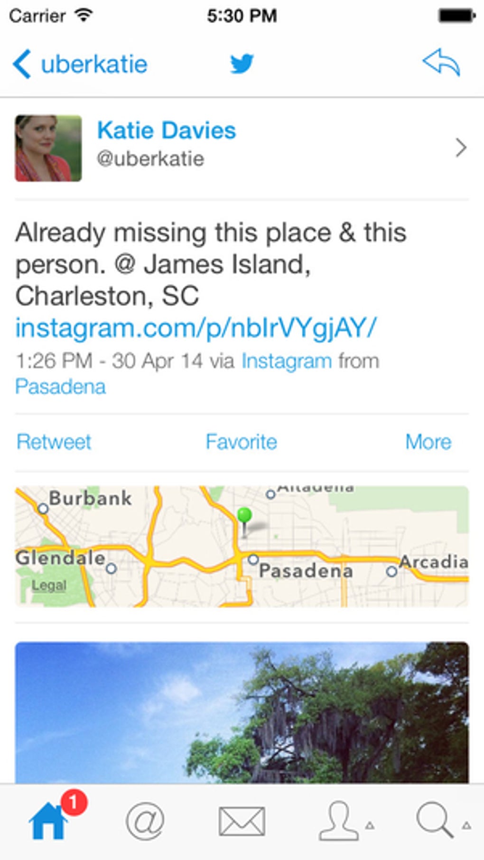Open the Search magnifier tab
Image resolution: width=484 pixels, height=860 pixels.
click(436, 820)
